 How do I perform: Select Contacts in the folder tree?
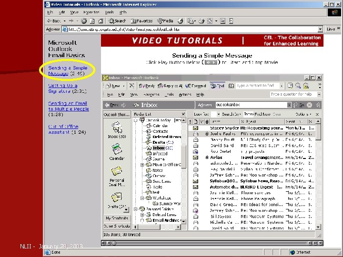pos(157,131)
